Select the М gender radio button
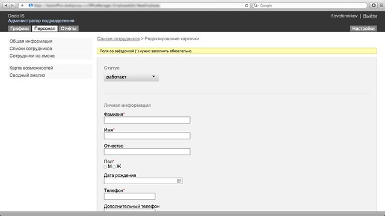The image size is (385, 216). click(x=105, y=167)
